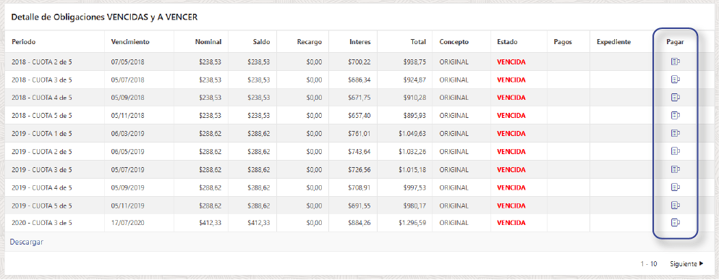Viewport: 719px width, 280px height.
Task: Click Pagar icon for 2019 Cuota 1
Action: click(x=675, y=133)
